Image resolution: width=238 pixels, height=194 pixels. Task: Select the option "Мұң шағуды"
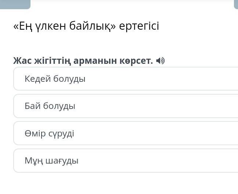tap(125, 161)
